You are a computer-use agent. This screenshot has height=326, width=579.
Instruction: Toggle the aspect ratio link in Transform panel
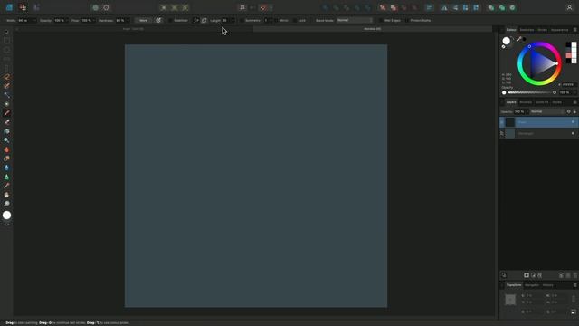pyautogui.click(x=574, y=299)
